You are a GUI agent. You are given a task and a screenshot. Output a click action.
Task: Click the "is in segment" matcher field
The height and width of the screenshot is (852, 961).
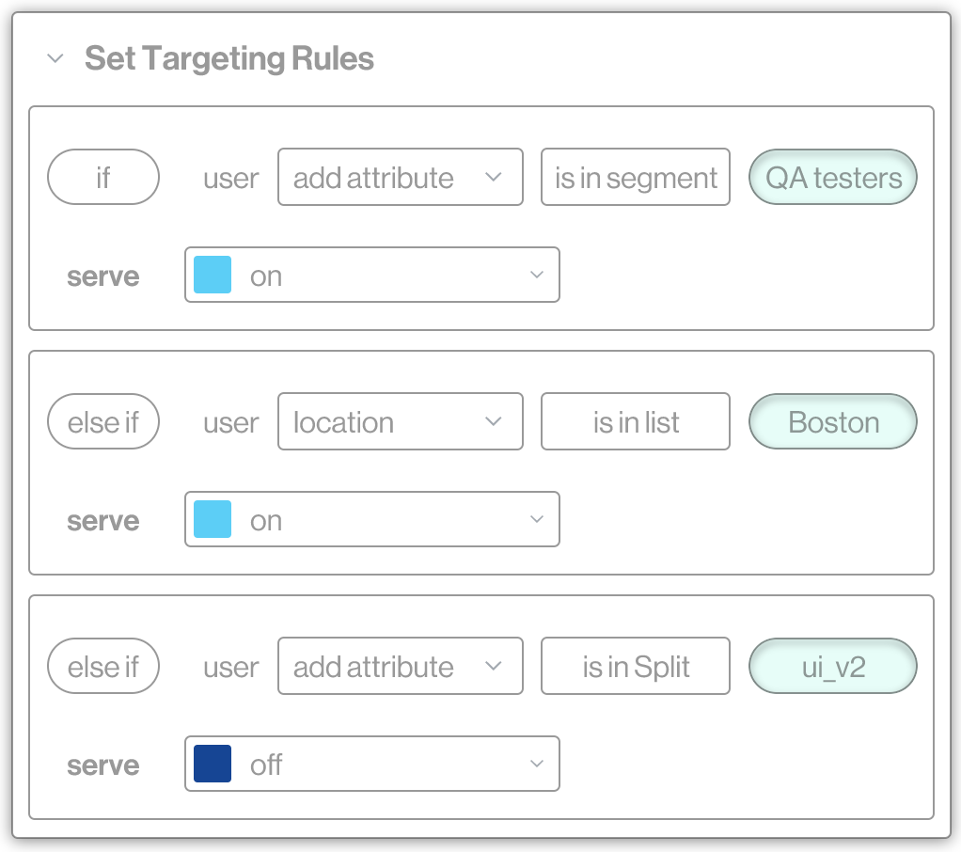[x=636, y=177]
